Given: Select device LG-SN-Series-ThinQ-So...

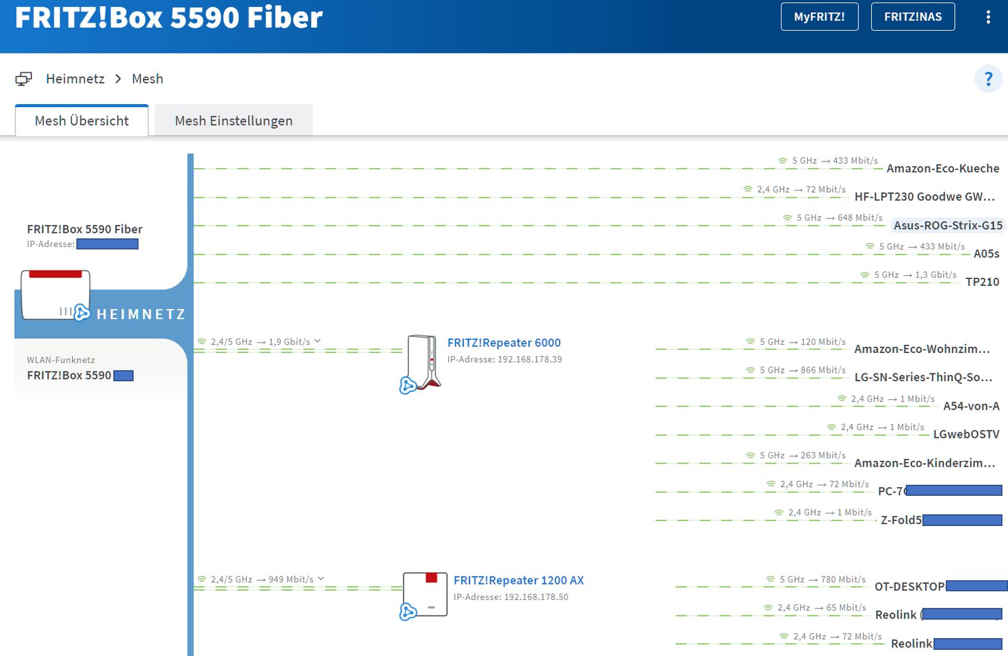Looking at the screenshot, I should [923, 377].
